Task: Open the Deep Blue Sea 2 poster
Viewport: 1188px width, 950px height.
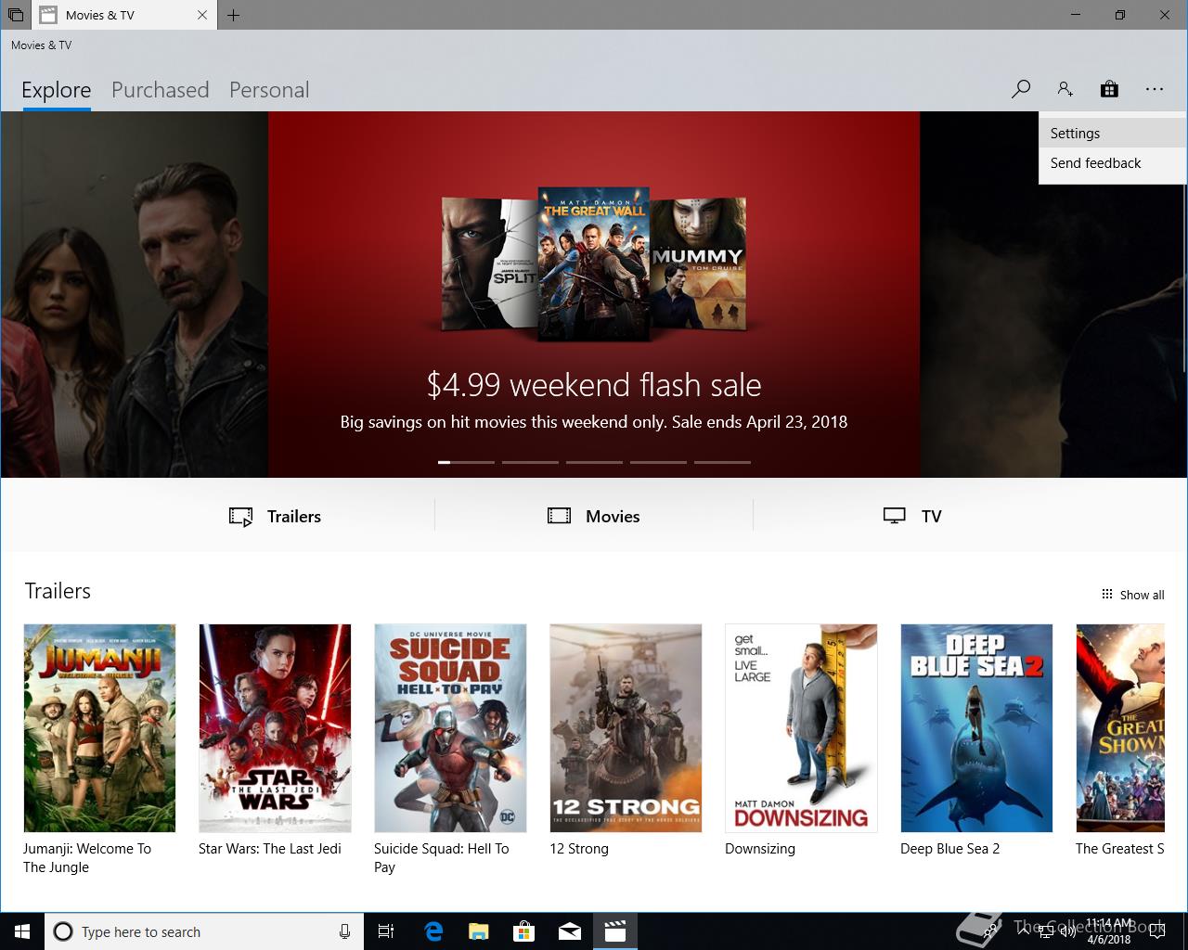Action: (x=976, y=728)
